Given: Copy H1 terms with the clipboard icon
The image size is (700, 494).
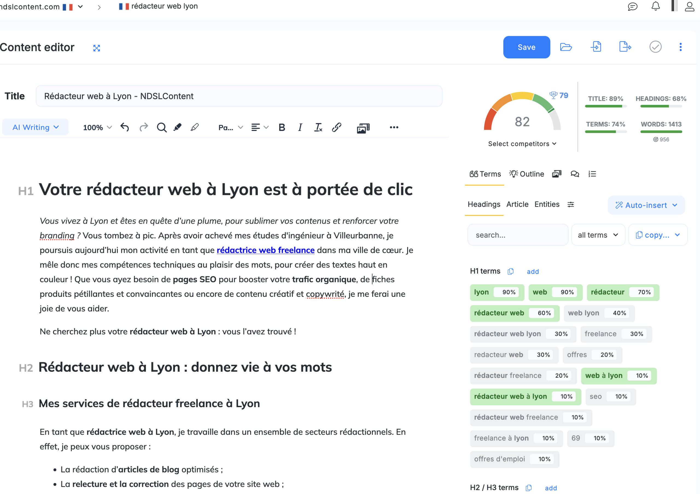Looking at the screenshot, I should (x=510, y=271).
